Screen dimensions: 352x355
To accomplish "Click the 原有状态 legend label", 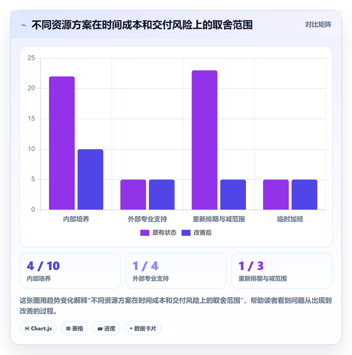I will click(164, 233).
